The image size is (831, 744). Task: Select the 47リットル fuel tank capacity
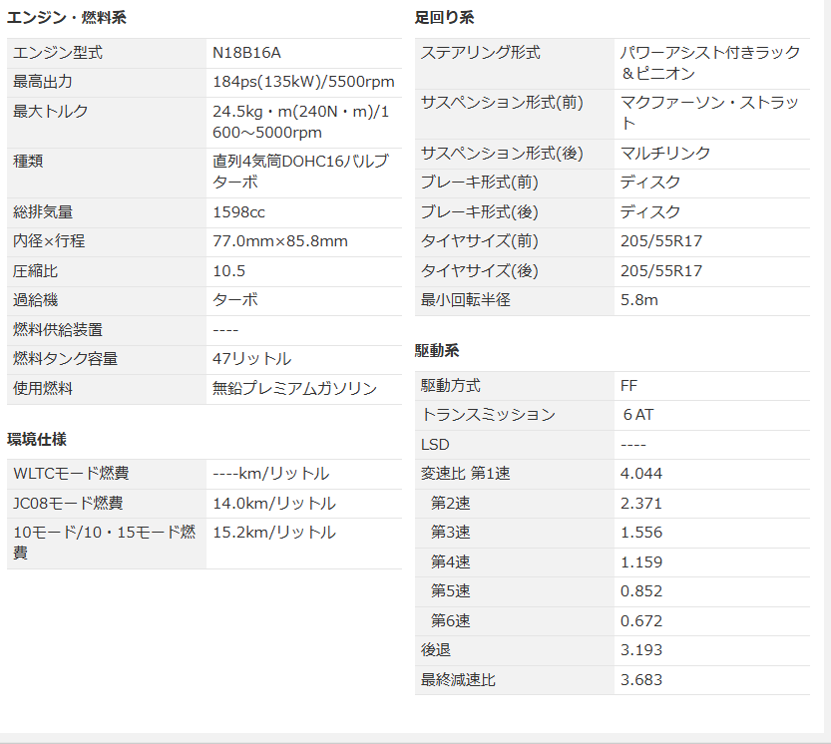coord(251,359)
